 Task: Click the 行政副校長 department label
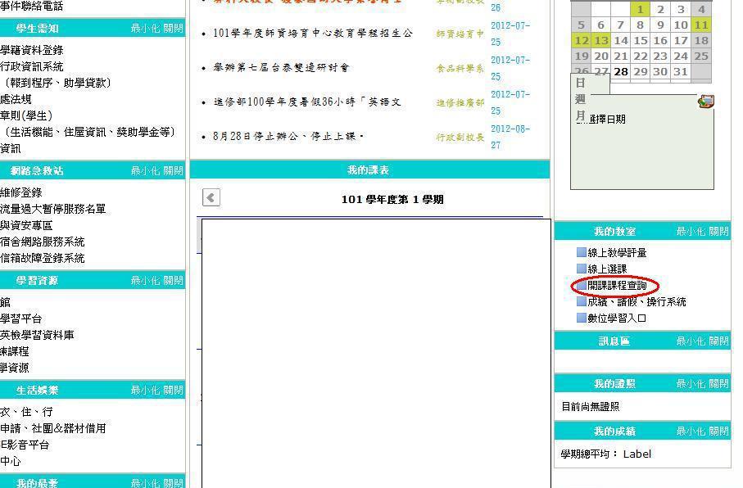click(460, 137)
